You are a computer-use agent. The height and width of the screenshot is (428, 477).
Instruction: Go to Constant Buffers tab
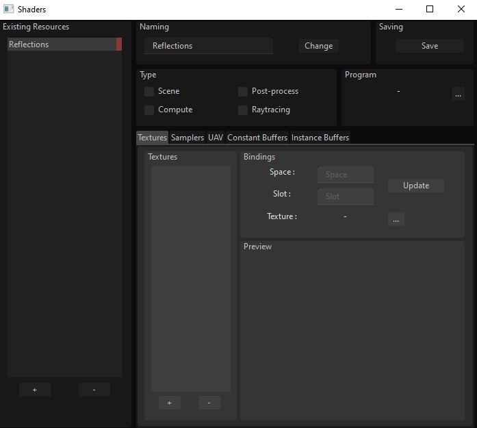tap(257, 138)
